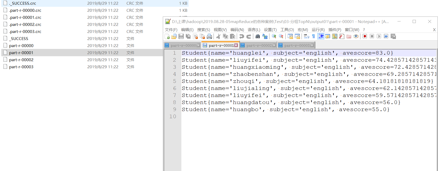Close the part-r-00003 tab

click(312, 45)
